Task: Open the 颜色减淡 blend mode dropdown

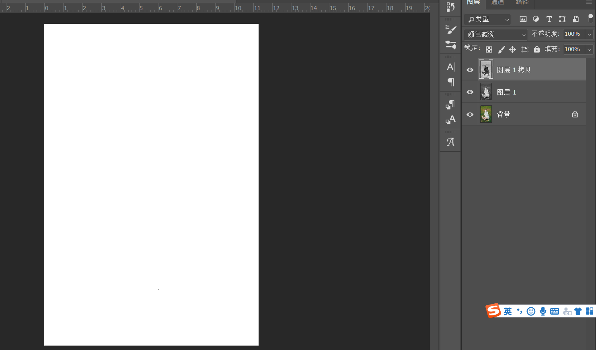Action: [x=495, y=35]
